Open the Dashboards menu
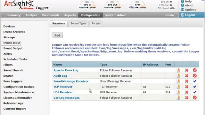 point(51,15)
